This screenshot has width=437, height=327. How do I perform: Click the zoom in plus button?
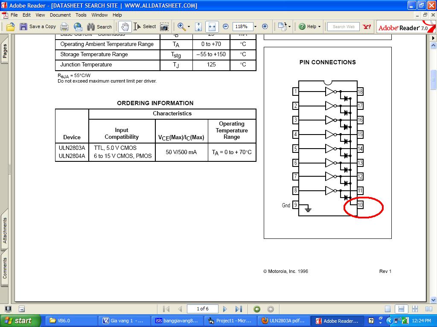click(x=265, y=27)
